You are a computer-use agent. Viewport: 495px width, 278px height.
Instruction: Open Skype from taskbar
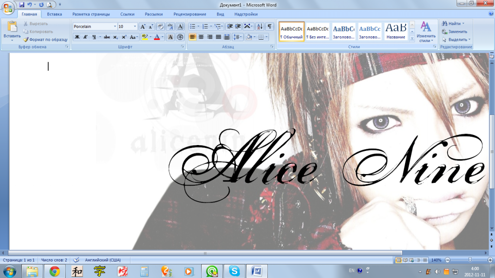point(234,271)
